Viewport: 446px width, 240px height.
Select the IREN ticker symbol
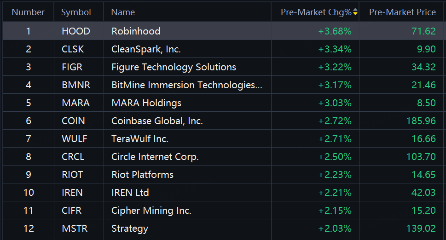tap(73, 193)
